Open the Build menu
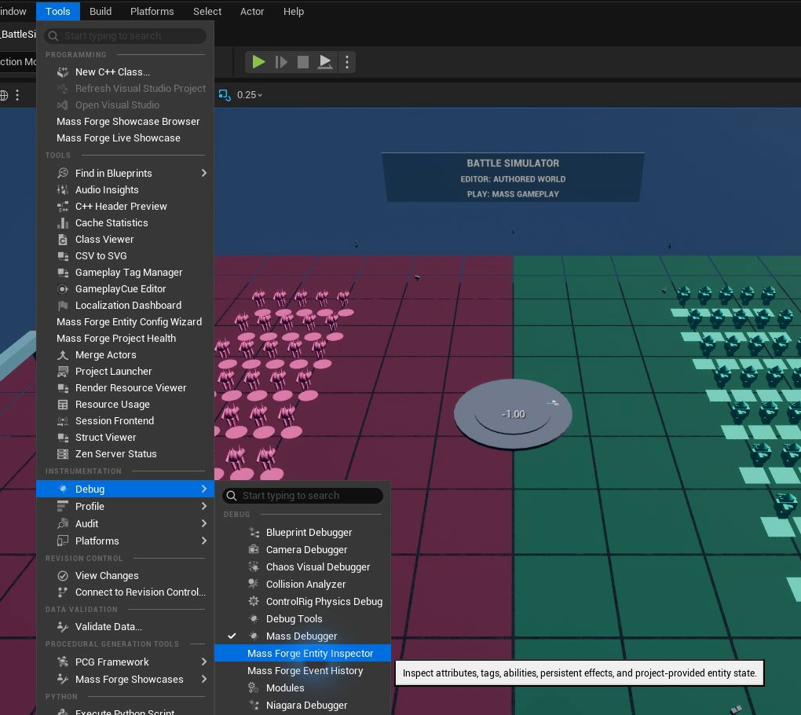The width and height of the screenshot is (801, 715). [101, 11]
